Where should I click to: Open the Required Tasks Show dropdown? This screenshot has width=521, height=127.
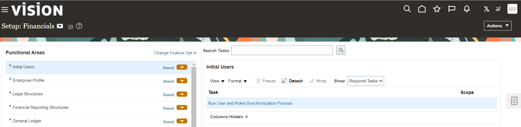tap(366, 81)
